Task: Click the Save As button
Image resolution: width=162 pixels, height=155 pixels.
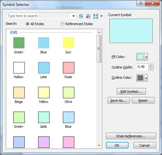Action: click(x=119, y=100)
